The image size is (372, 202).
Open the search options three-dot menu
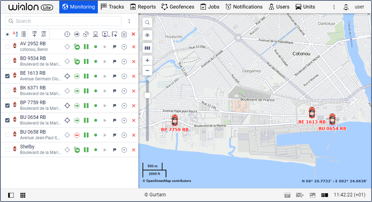[129, 21]
